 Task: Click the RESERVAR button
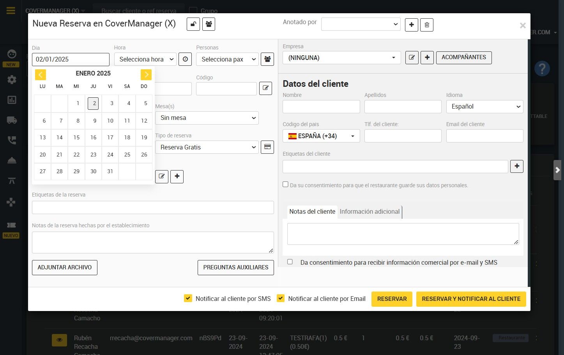pos(392,299)
